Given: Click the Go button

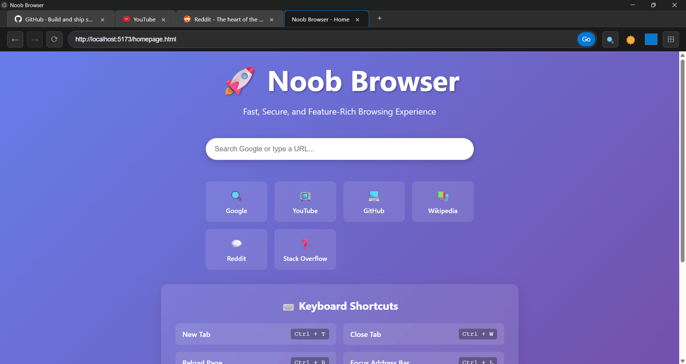Looking at the screenshot, I should point(586,39).
